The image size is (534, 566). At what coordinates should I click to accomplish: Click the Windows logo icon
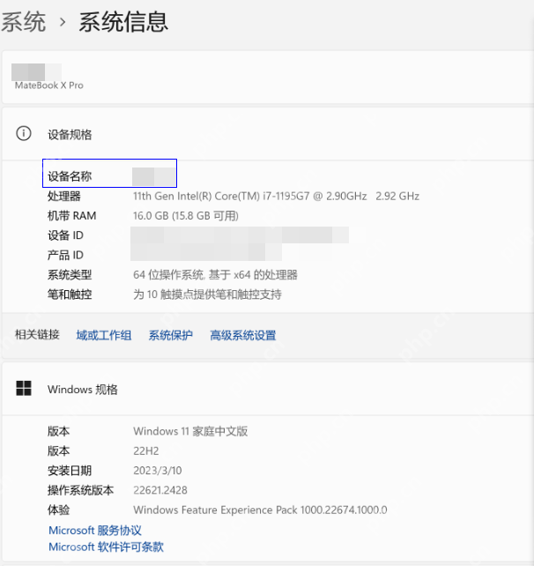point(24,389)
